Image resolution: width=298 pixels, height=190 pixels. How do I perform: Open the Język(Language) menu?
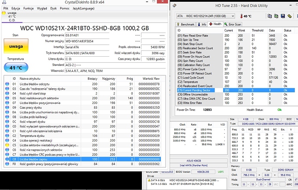pyautogui.click(x=83, y=8)
